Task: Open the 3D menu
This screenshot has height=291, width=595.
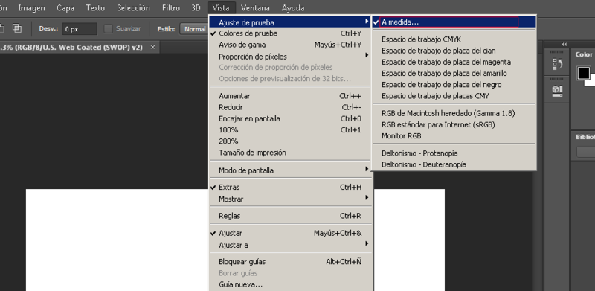Action: coord(196,7)
